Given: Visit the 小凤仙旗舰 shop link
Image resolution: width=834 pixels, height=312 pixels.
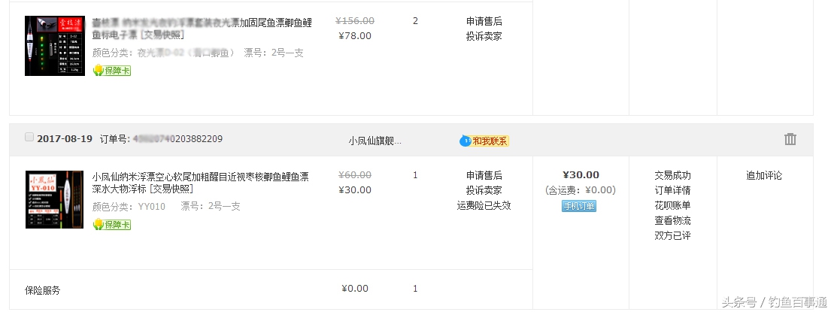Looking at the screenshot, I should click(375, 141).
